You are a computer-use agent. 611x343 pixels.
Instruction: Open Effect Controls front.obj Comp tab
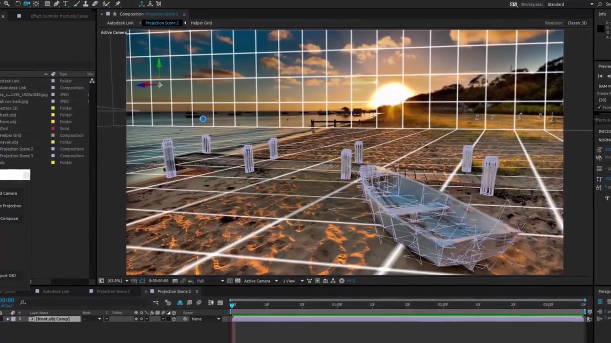[59, 16]
